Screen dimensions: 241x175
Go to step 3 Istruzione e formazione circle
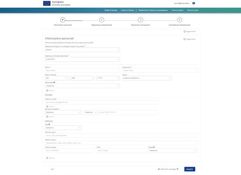(141, 20)
